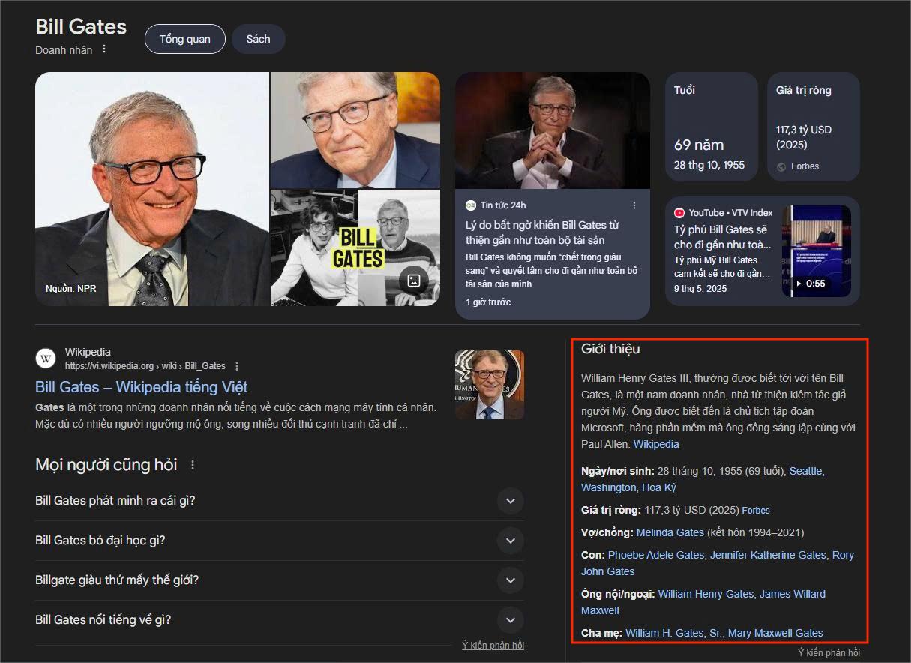The height and width of the screenshot is (663, 911).
Task: Click Forbes link beside Giá trị ròng row
Action: 756,511
